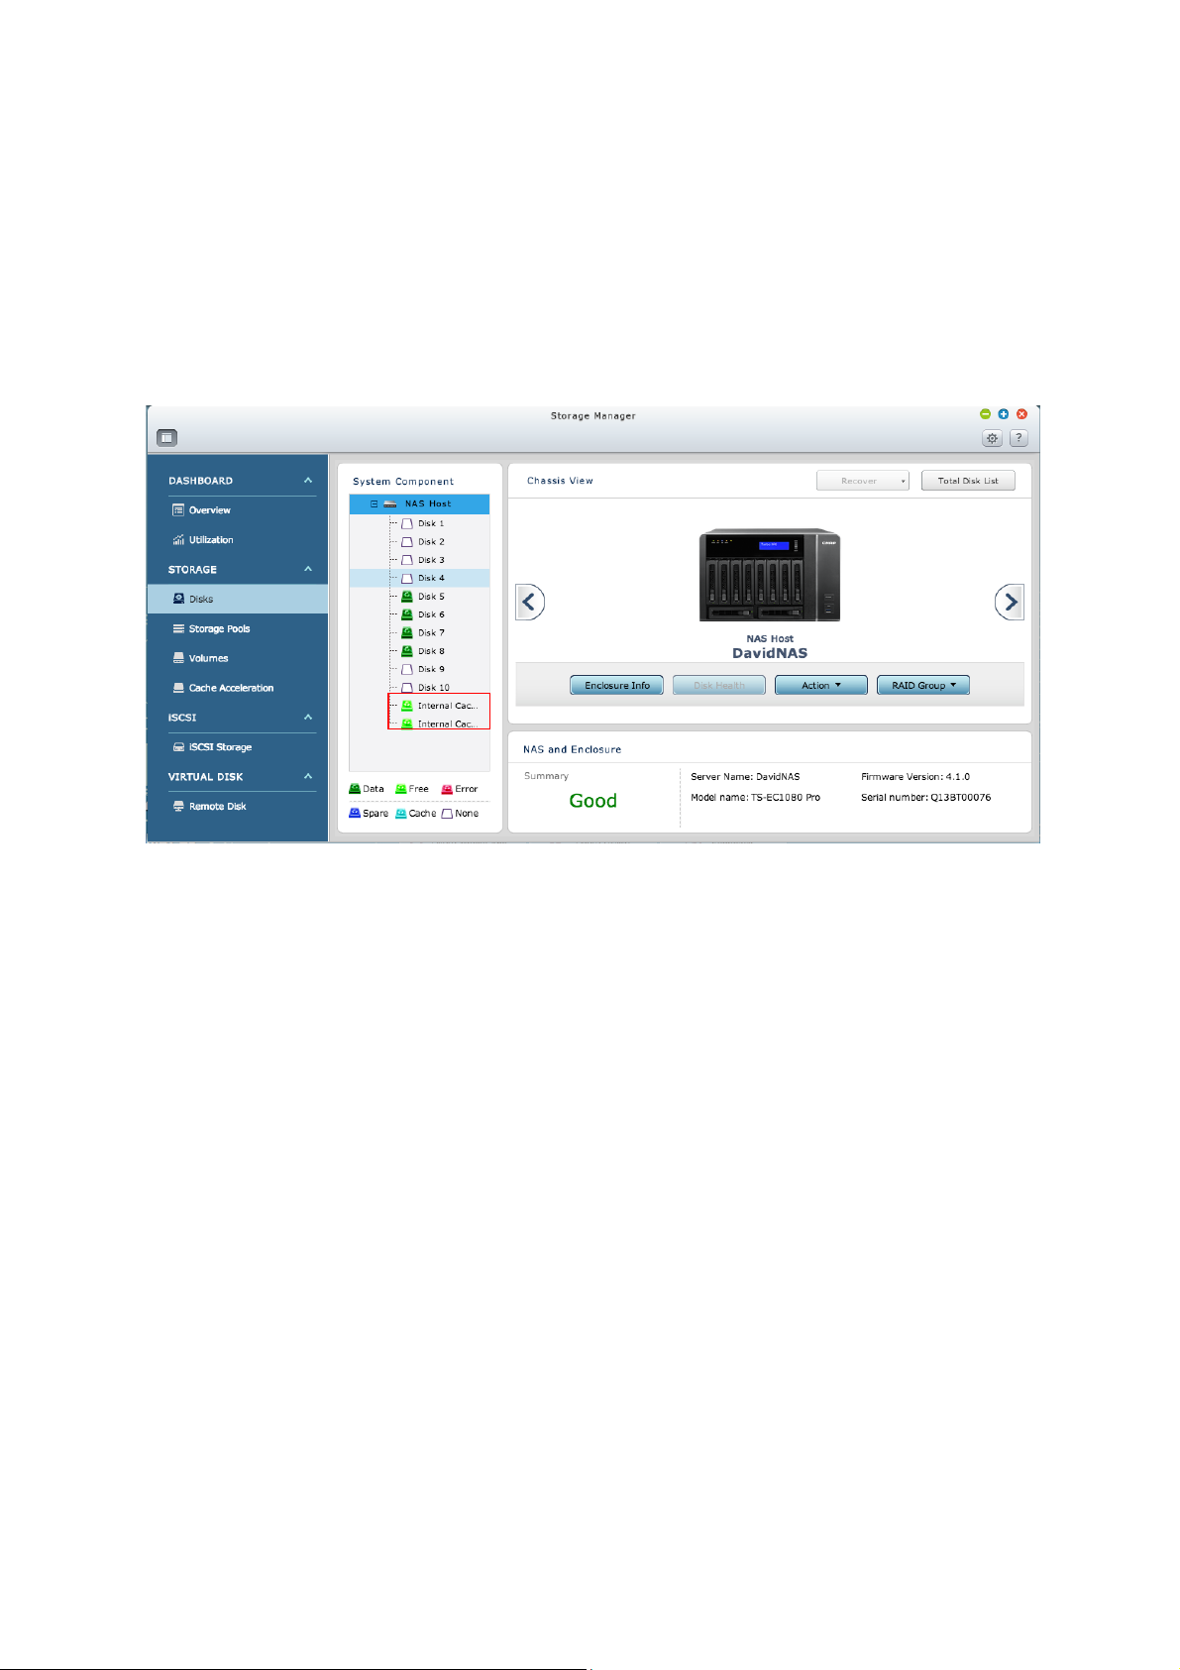Open the Overview page
This screenshot has width=1180, height=1670.
coord(210,510)
